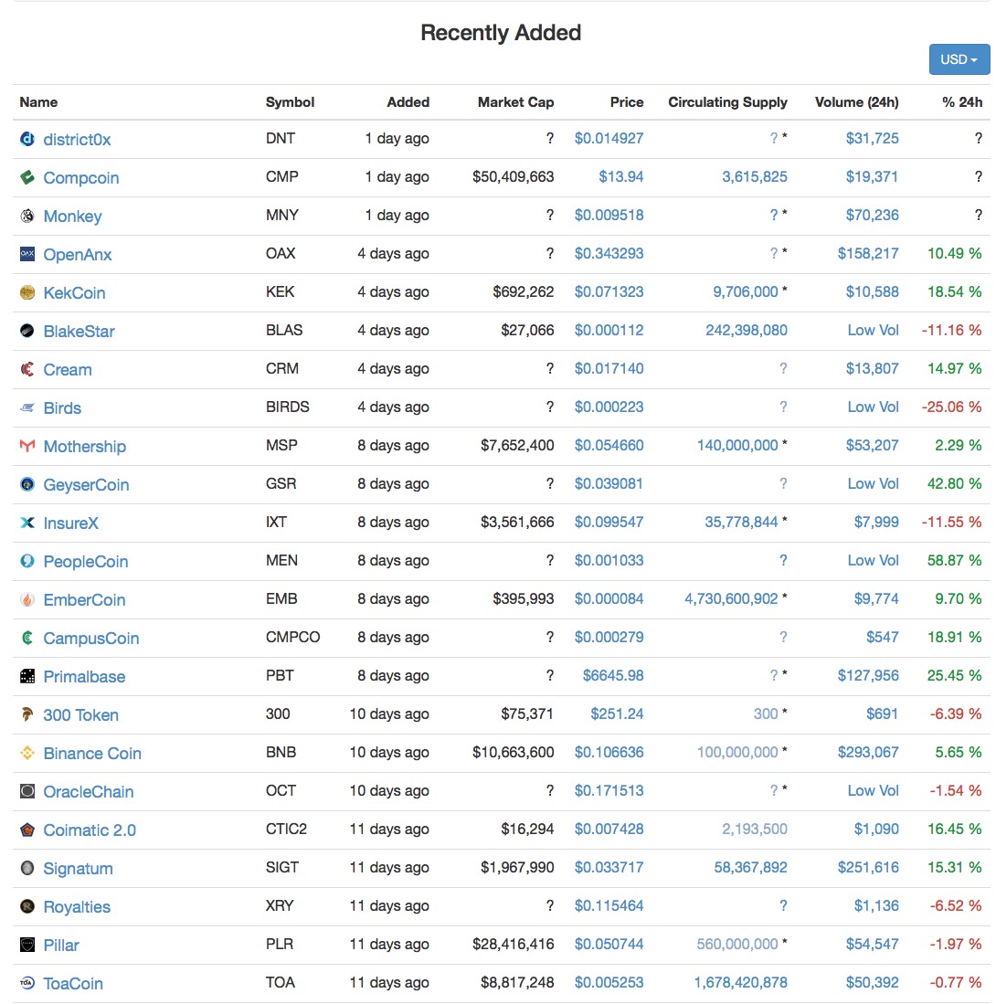Image resolution: width=996 pixels, height=1004 pixels.
Task: Click the EmberCoin flame icon
Action: click(x=26, y=600)
